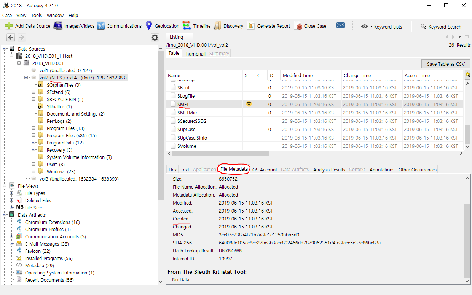Sort by the Change Time column header
Image resolution: width=472 pixels, height=295 pixels.
click(x=372, y=75)
